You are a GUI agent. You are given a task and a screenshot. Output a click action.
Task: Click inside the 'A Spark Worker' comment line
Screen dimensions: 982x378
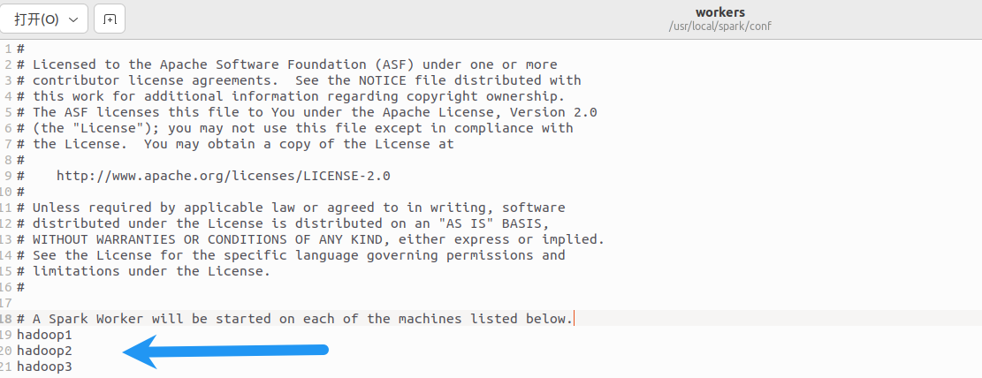pos(294,319)
